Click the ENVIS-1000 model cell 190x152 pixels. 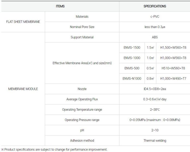click(132, 58)
